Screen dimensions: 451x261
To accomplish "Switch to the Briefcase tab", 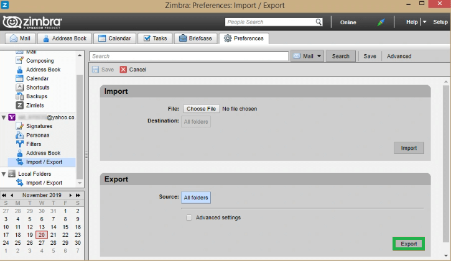I will click(195, 39).
